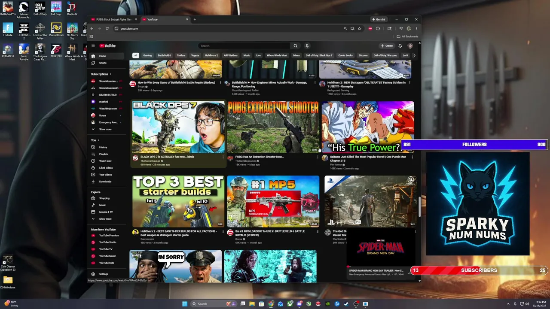Open Fall Guys desktop shortcut
The height and width of the screenshot is (309, 550).
(56, 9)
